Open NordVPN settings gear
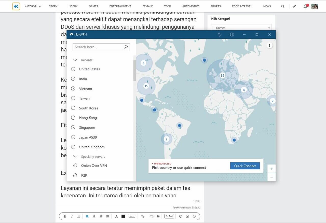The height and width of the screenshot is (223, 326). (x=232, y=35)
